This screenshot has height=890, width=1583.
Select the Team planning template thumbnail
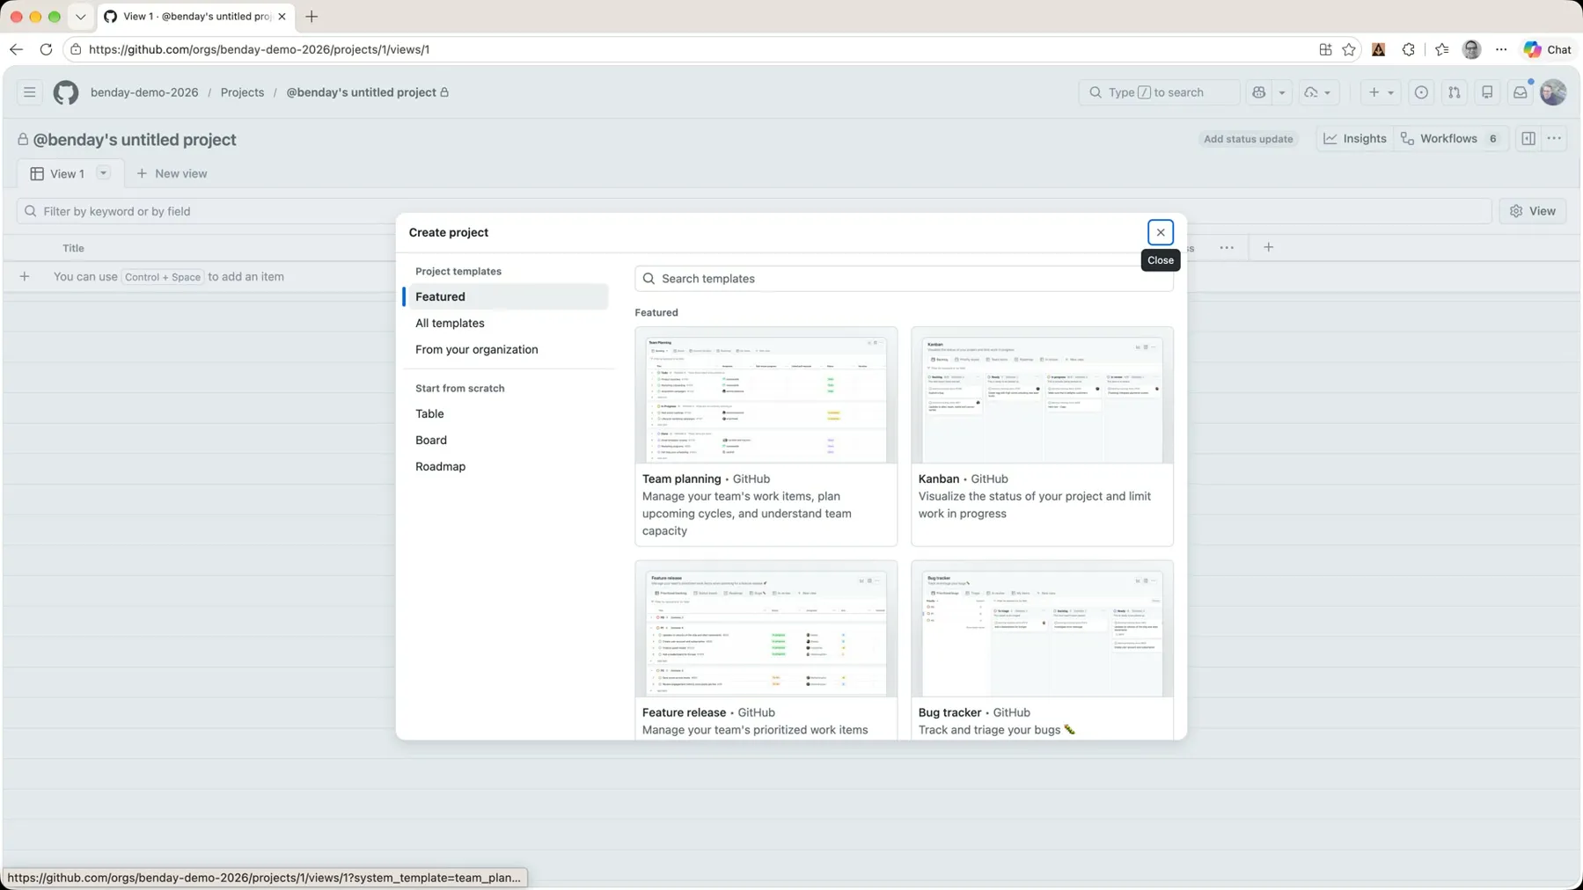pyautogui.click(x=766, y=396)
